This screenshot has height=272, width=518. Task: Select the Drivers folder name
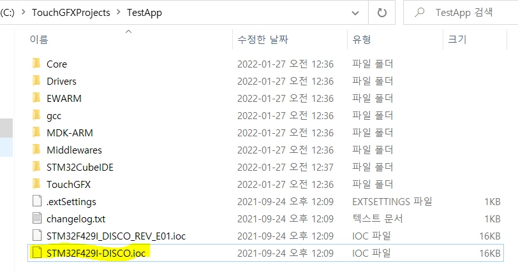click(x=61, y=81)
